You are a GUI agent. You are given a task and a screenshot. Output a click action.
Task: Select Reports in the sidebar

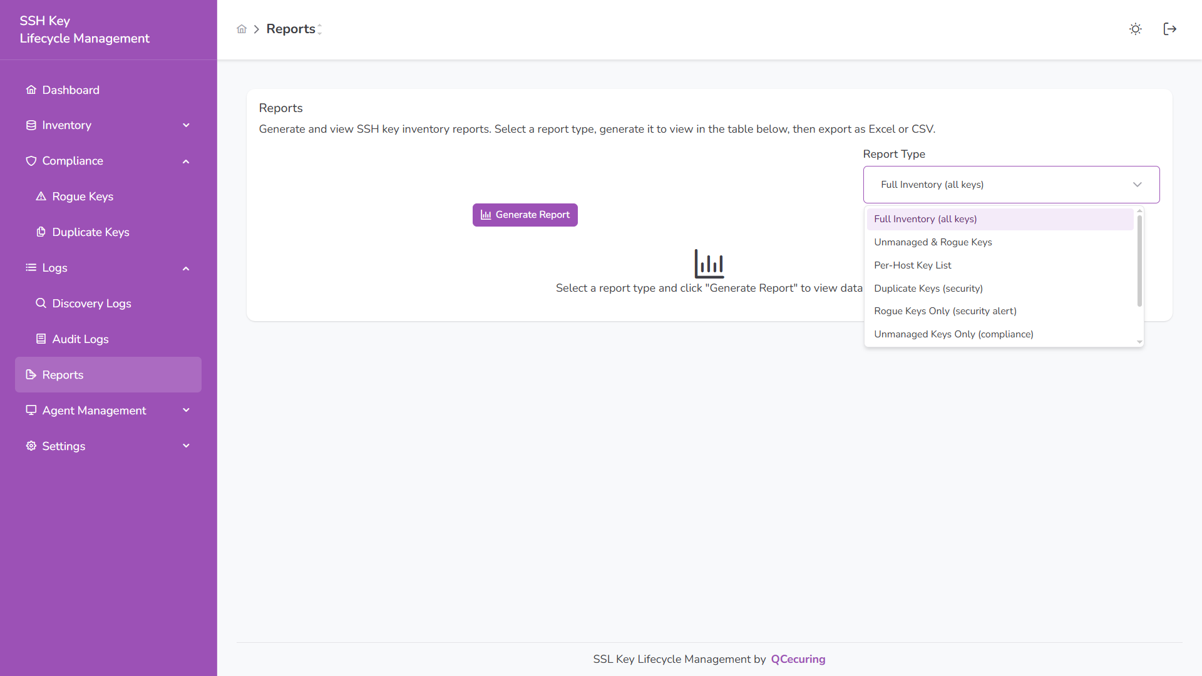click(62, 374)
